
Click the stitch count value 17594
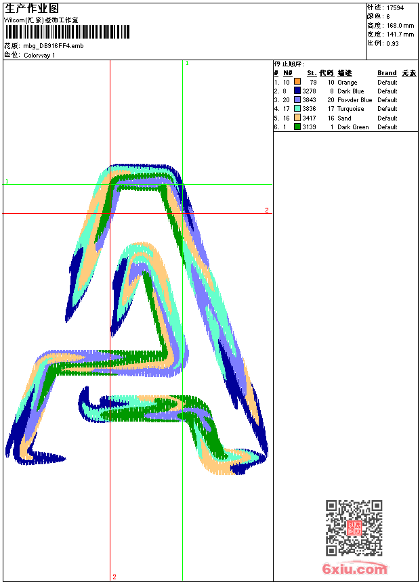(x=395, y=7)
